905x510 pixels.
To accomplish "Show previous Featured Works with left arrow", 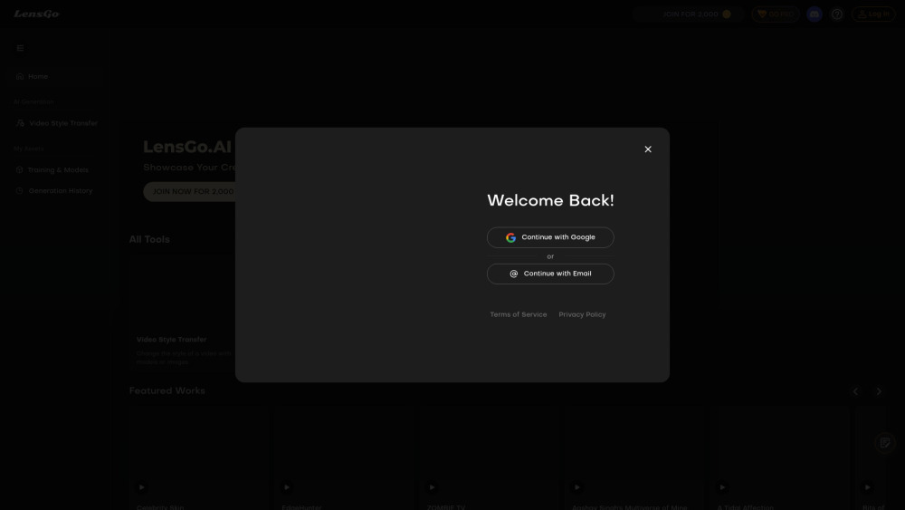I will (855, 391).
